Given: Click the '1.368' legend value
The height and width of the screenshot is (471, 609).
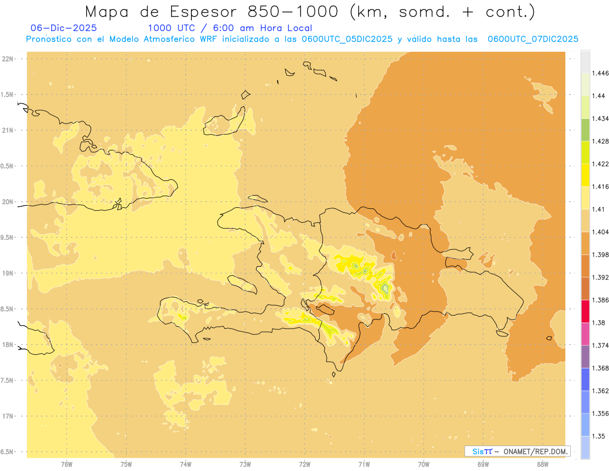Looking at the screenshot, I should (x=600, y=368).
